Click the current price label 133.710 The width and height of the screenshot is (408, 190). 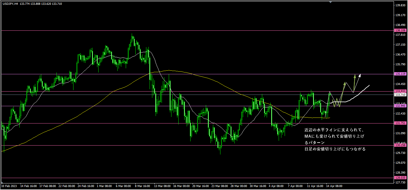(400, 95)
